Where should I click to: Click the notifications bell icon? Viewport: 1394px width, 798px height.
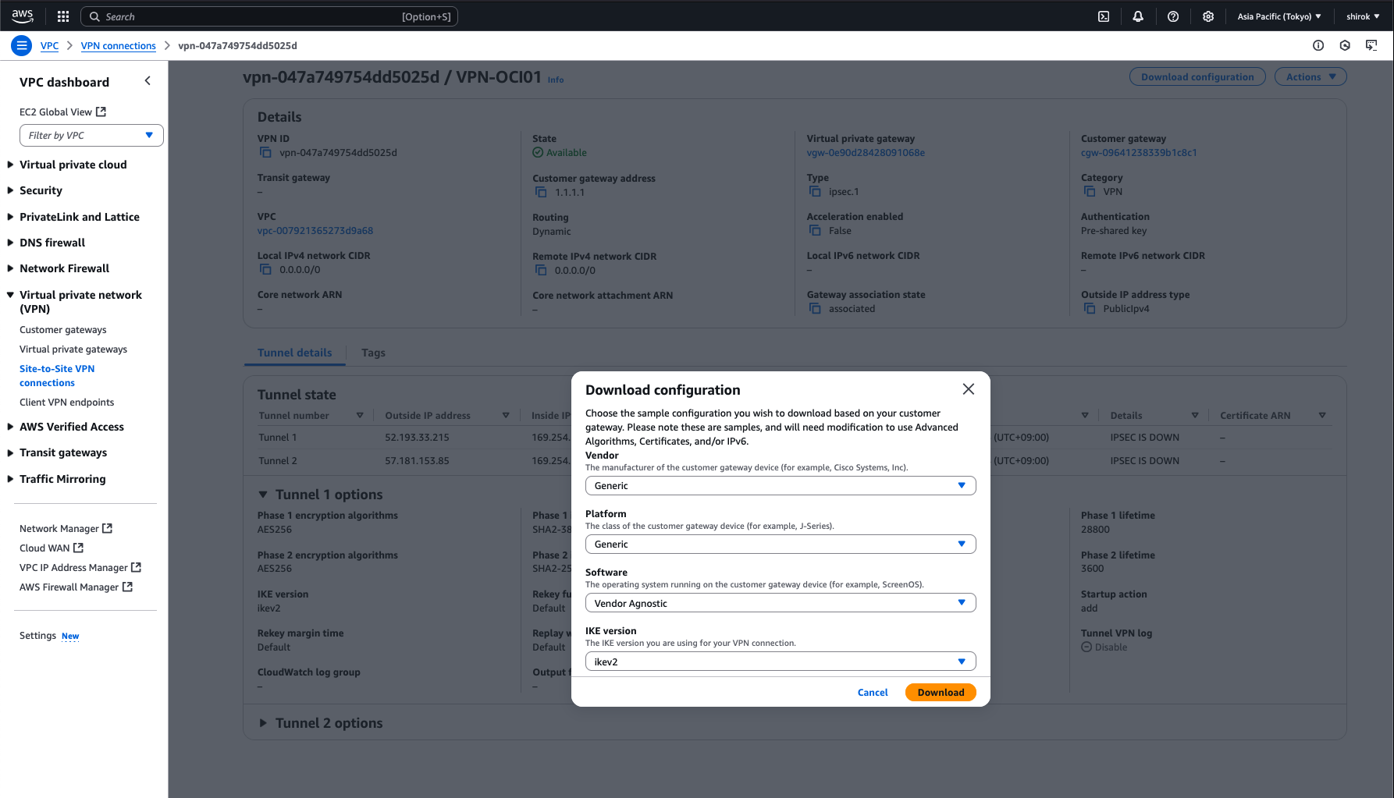pos(1138,16)
